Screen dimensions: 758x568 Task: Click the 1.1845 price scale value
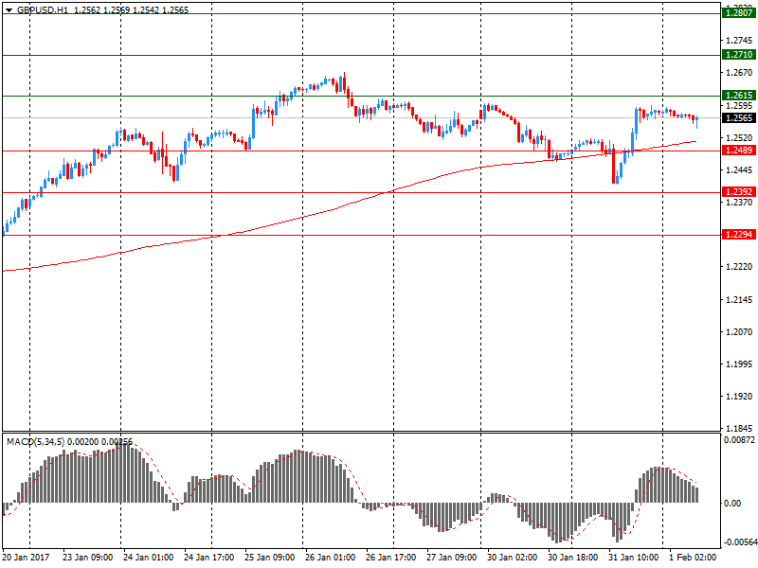[x=739, y=429]
